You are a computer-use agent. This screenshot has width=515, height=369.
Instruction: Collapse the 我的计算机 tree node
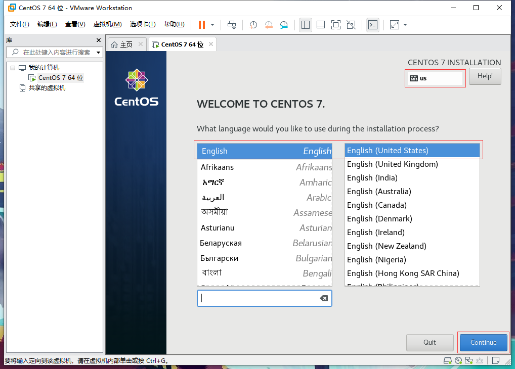pos(13,68)
